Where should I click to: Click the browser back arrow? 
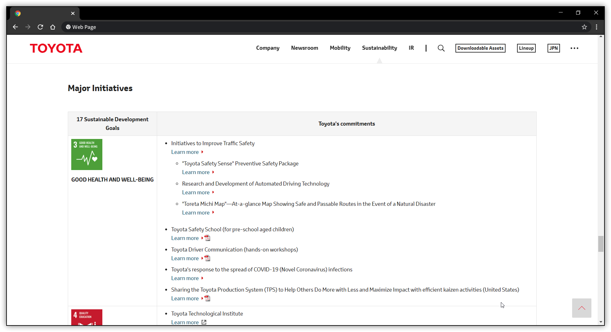15,27
